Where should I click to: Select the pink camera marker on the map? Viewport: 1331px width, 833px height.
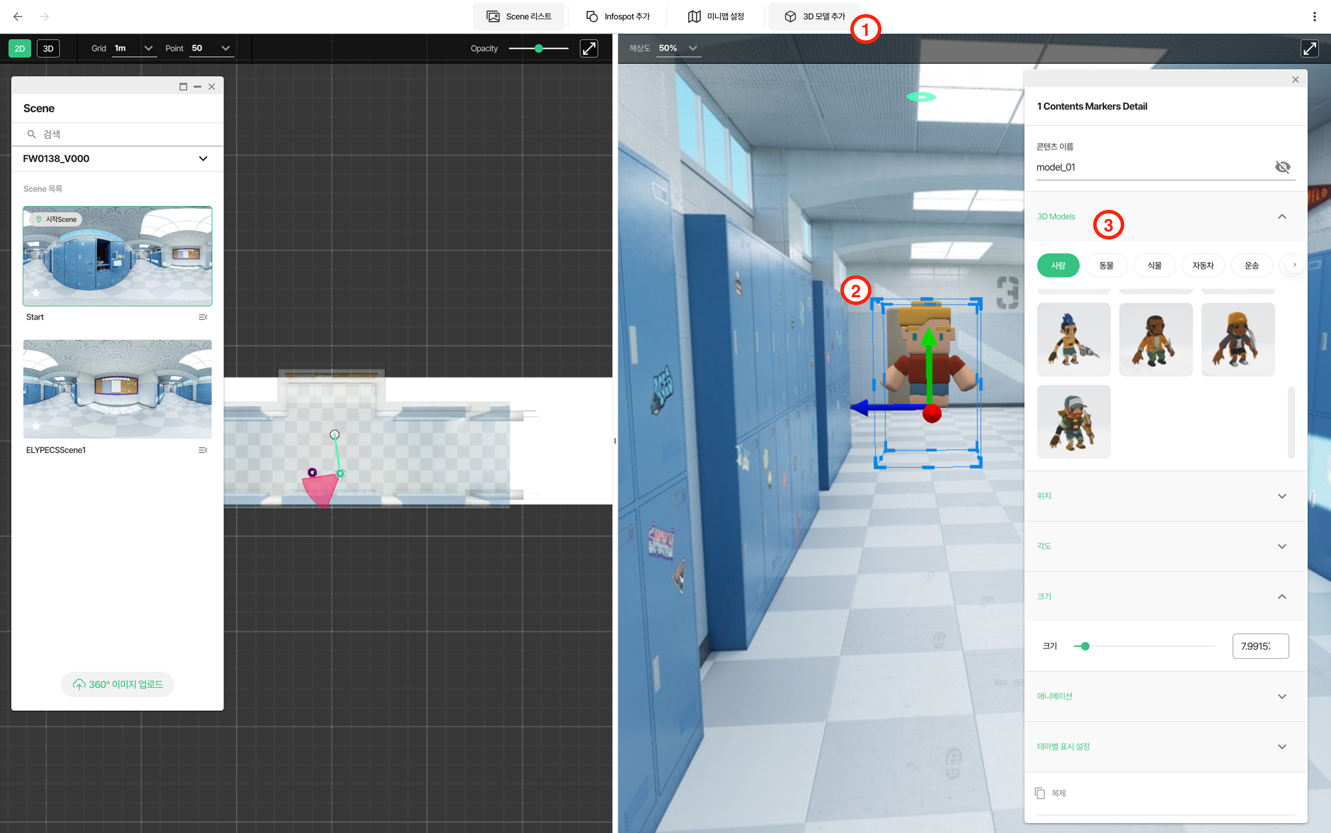(313, 472)
